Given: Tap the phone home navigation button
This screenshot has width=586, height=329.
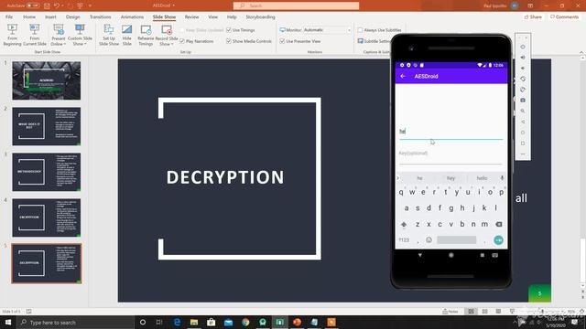Looking at the screenshot, I should tap(451, 255).
